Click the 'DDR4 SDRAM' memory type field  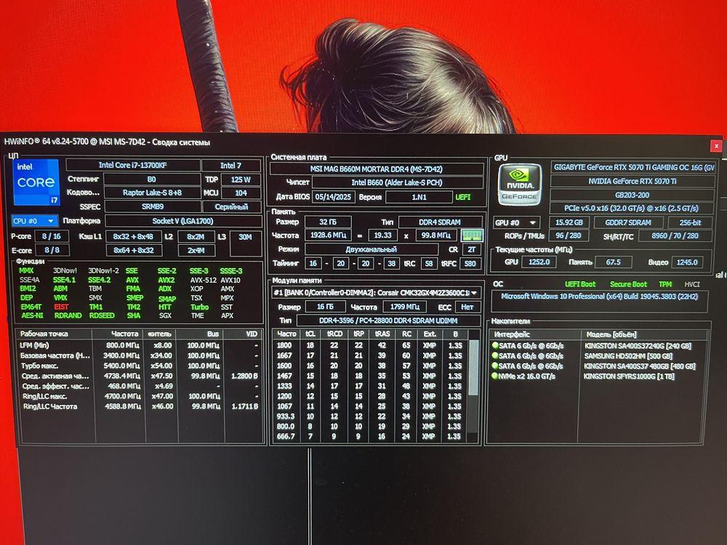click(x=440, y=222)
